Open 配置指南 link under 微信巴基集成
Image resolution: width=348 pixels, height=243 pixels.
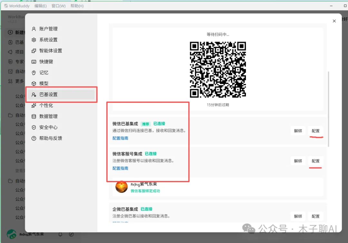120,138
